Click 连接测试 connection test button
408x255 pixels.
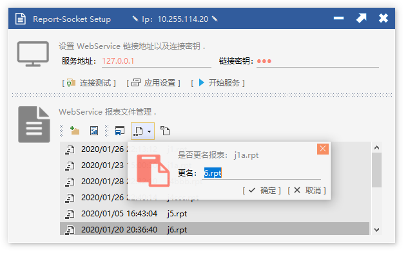coord(89,83)
